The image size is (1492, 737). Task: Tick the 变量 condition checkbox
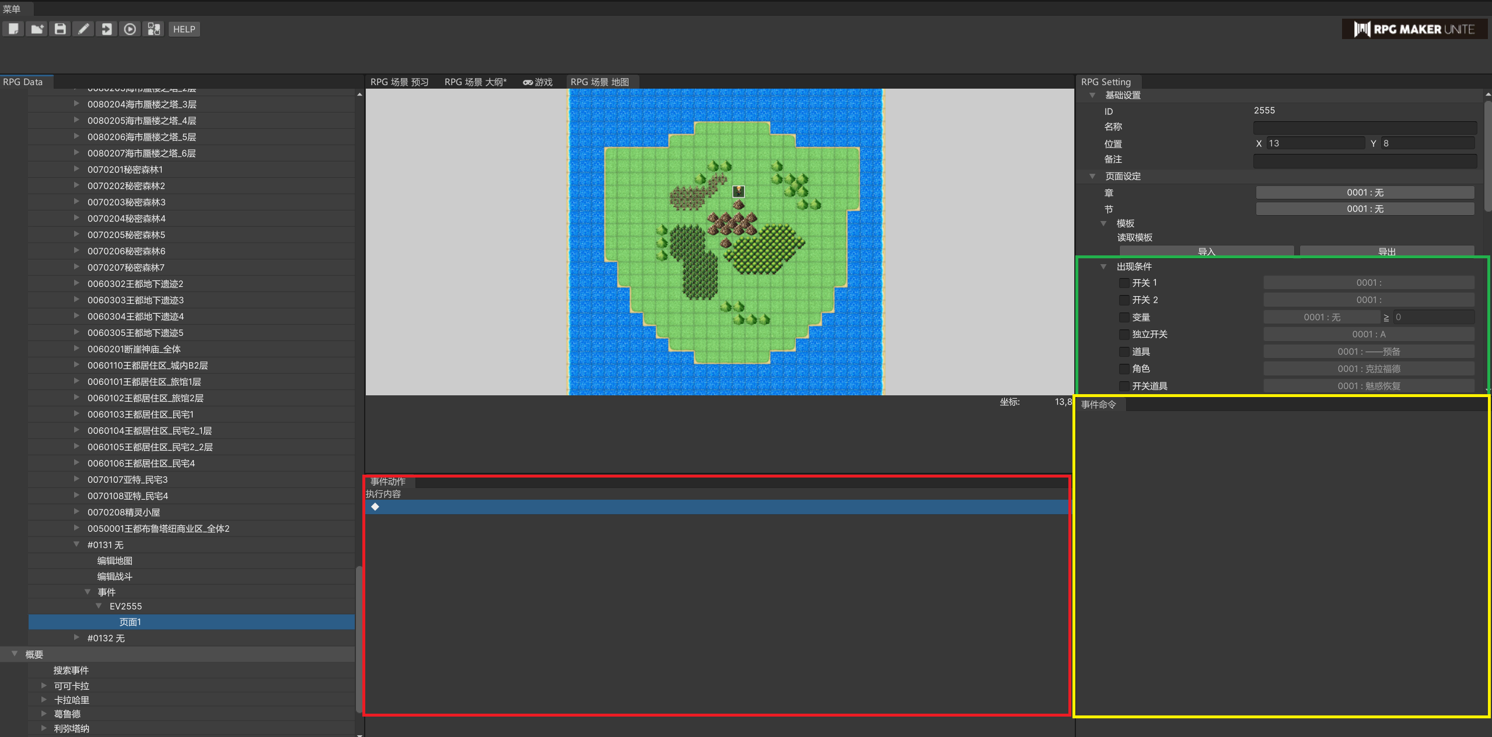(x=1123, y=317)
